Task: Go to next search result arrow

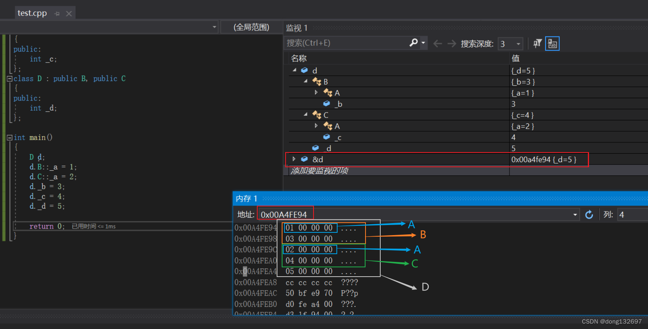Action: (452, 43)
